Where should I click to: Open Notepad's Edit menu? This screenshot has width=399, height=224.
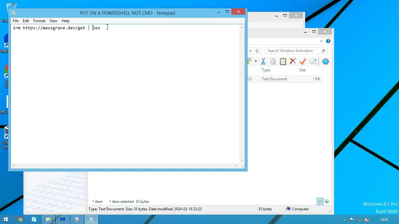pyautogui.click(x=26, y=21)
